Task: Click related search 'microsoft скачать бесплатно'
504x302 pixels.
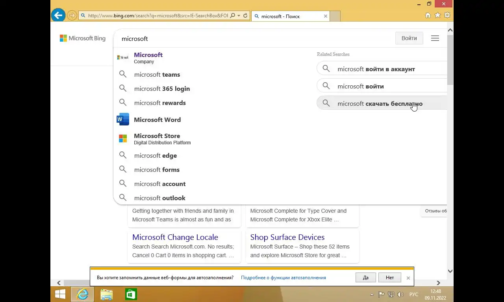Action: coord(382,103)
